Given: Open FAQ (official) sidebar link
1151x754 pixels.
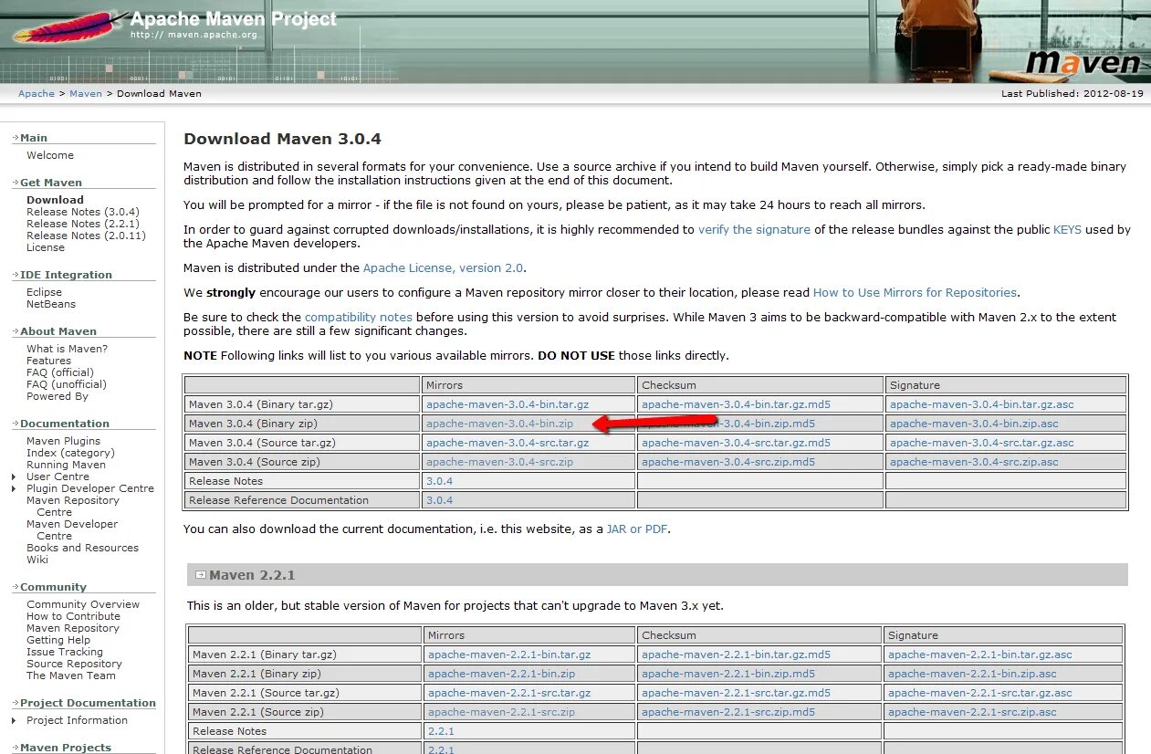Looking at the screenshot, I should tap(60, 372).
